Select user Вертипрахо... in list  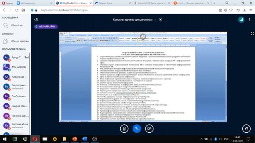tap(16, 87)
